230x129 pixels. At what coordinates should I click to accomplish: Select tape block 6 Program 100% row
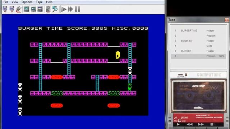pos(198,56)
